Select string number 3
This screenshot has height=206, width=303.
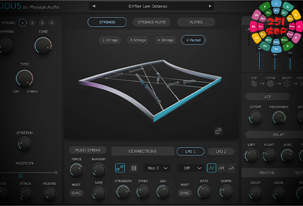click(x=42, y=23)
